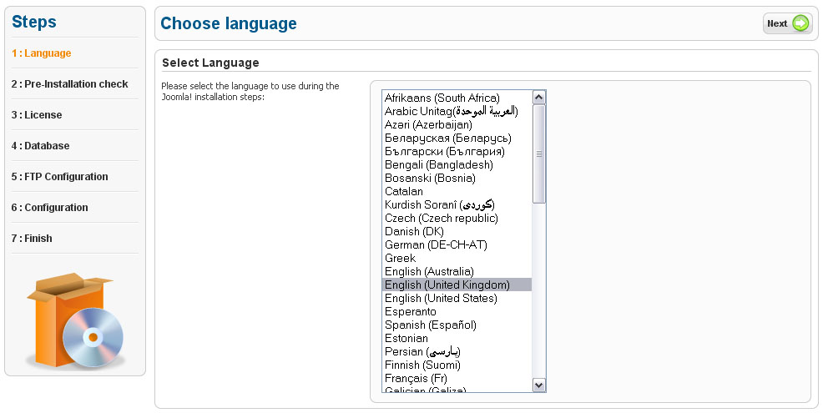
Task: Select the 5 : FTP Configuration step
Action: [x=60, y=177]
